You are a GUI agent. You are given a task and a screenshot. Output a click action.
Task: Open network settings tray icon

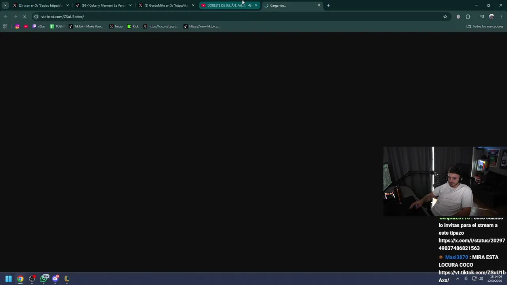(474, 279)
